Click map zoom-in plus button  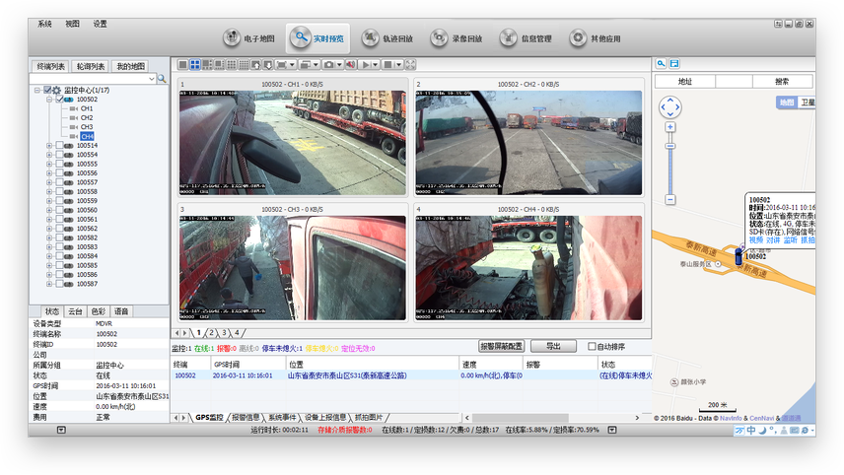670,127
